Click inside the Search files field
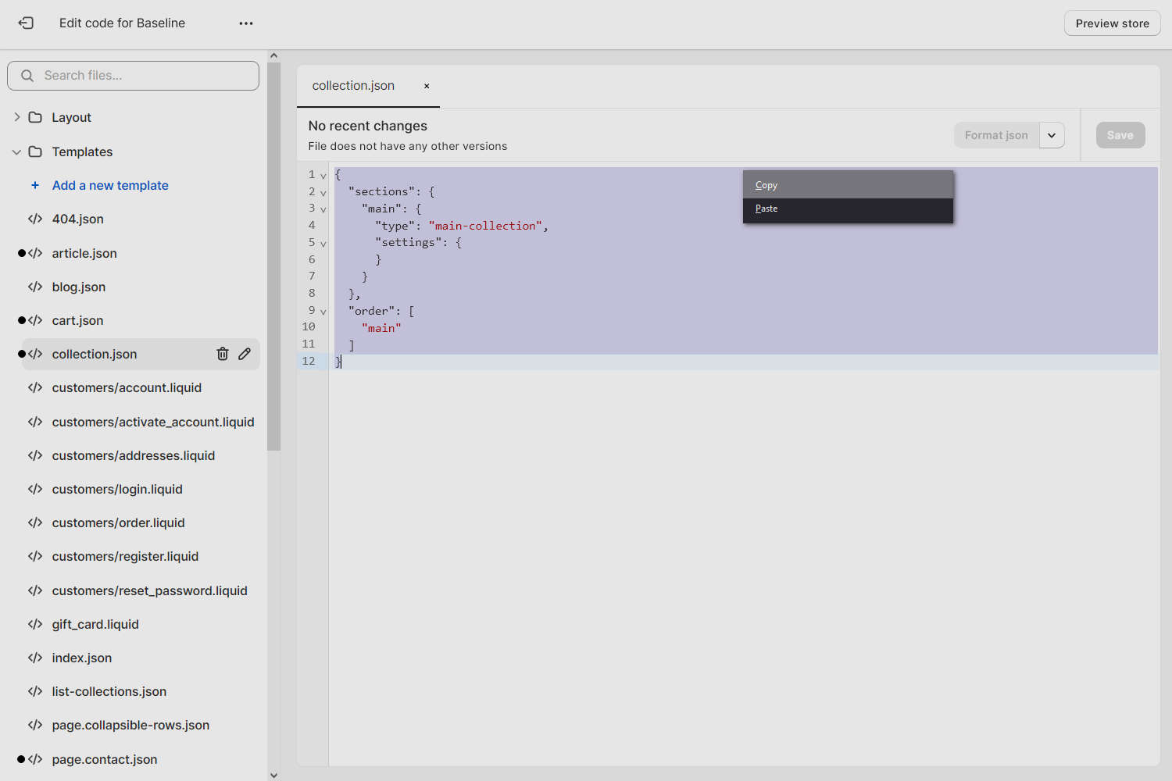Screen dimensions: 1172x781 (x=133, y=75)
